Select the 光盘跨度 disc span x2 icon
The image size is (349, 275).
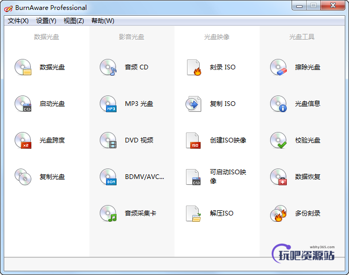23,140
